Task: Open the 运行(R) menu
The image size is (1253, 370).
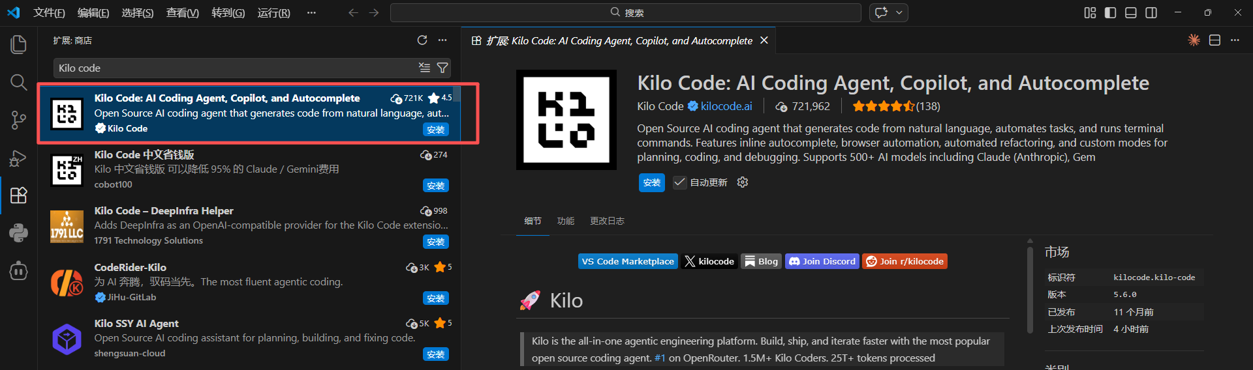Action: (x=273, y=12)
